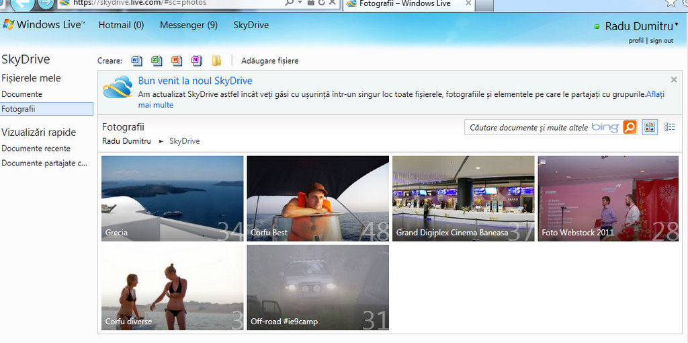Click the SkyDrive cloud icon in banner
Viewport: 688px width, 343px height.
[118, 87]
